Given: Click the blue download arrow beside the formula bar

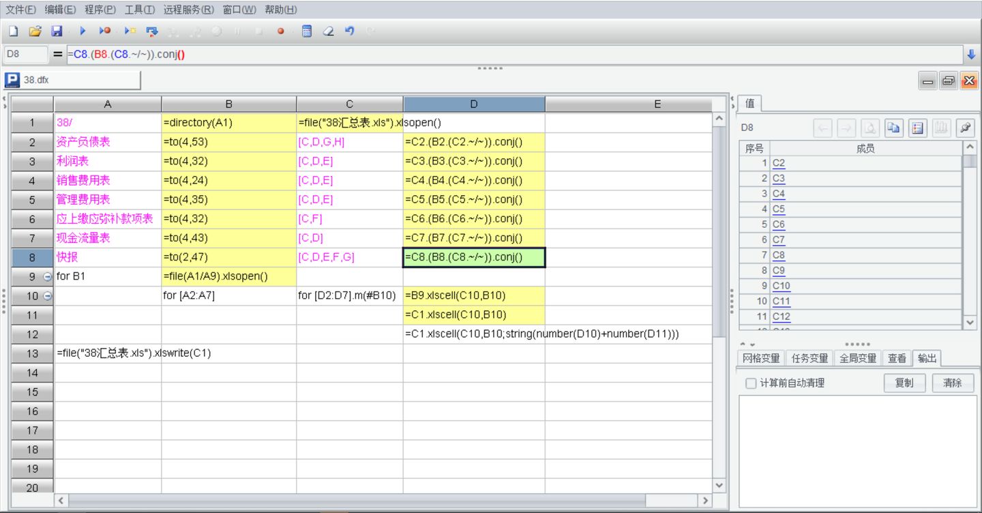Looking at the screenshot, I should point(971,55).
